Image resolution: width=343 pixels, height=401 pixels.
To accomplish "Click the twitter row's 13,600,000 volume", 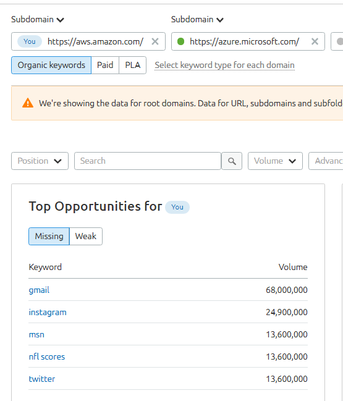I will point(287,379).
